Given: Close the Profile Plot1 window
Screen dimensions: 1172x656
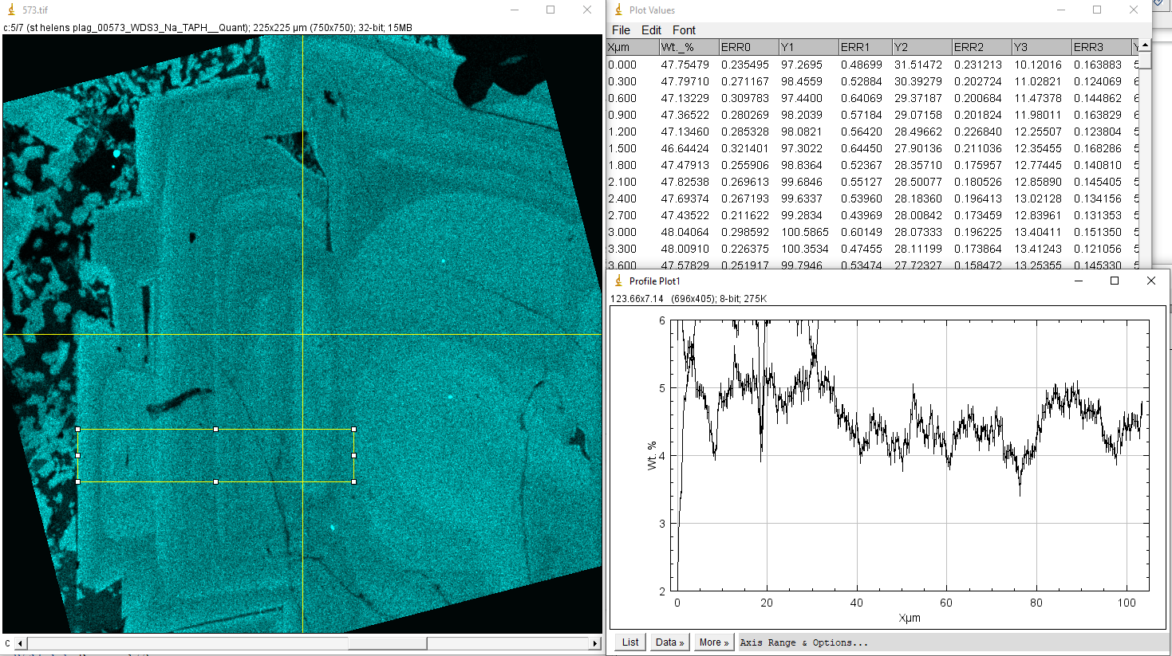Looking at the screenshot, I should [1150, 281].
